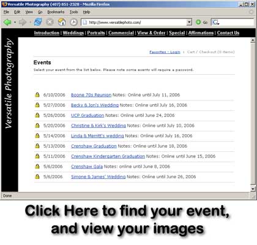
Task: Go to the Introduction page link
Action: [x=47, y=33]
